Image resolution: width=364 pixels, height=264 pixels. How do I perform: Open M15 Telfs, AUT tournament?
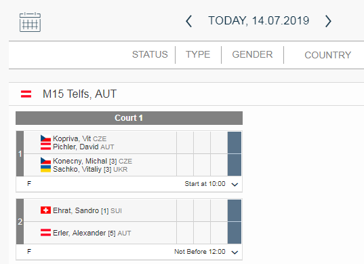point(79,94)
